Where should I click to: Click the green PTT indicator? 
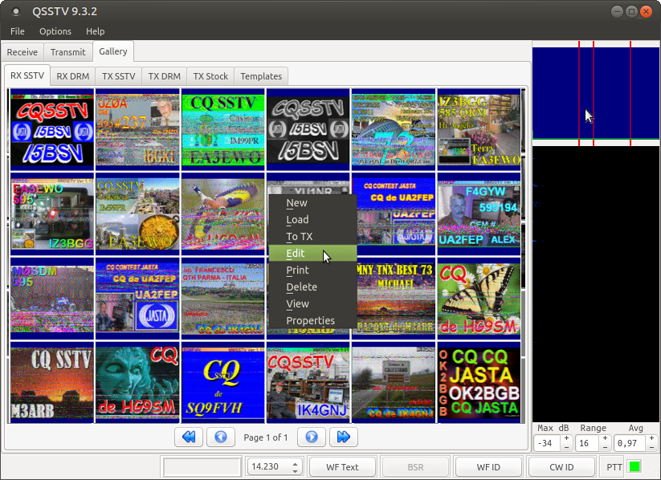(634, 466)
